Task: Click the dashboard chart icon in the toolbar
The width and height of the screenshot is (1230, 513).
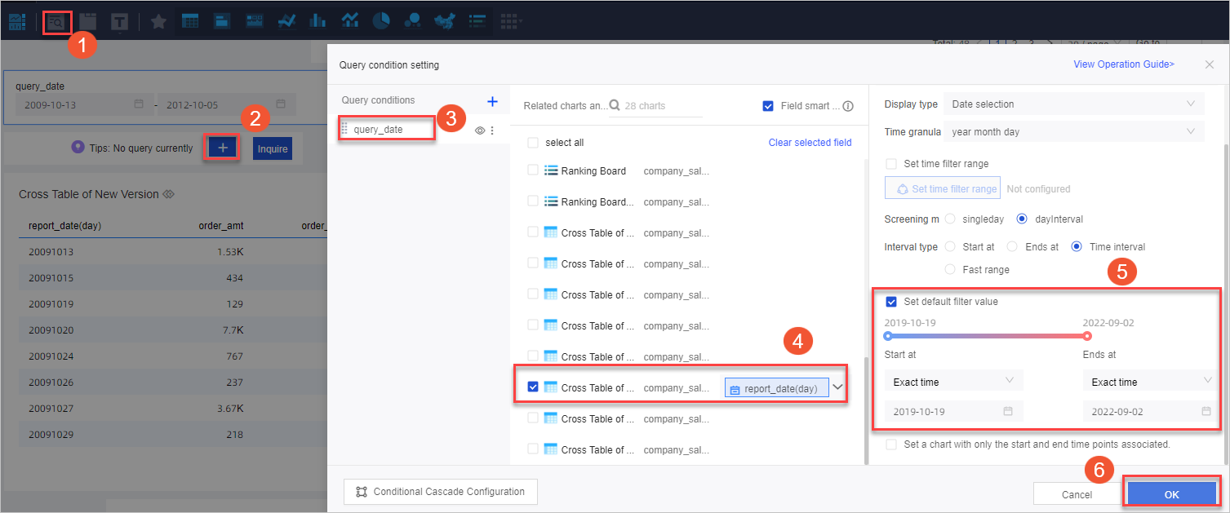Action: 17,21
